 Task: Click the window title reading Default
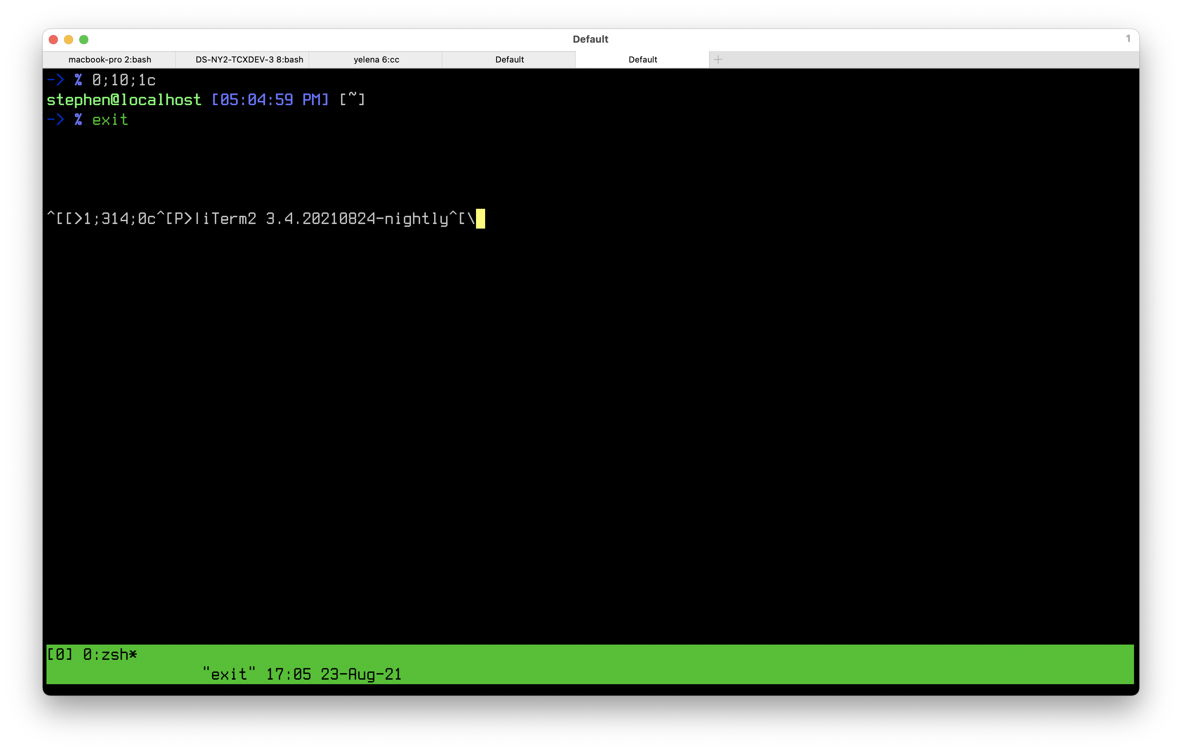click(591, 39)
